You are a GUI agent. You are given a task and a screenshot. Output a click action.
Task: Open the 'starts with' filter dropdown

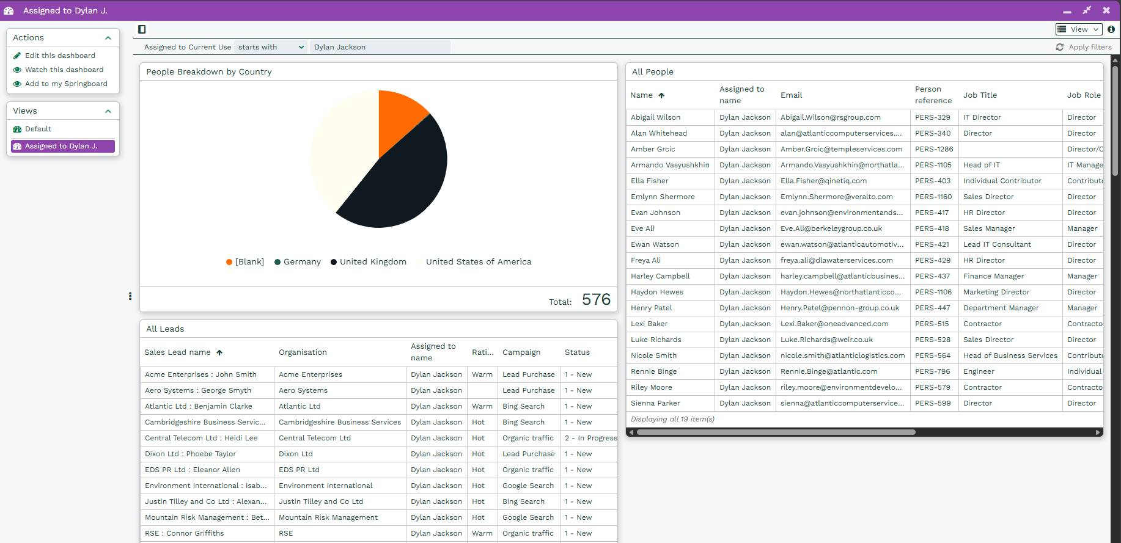[271, 47]
